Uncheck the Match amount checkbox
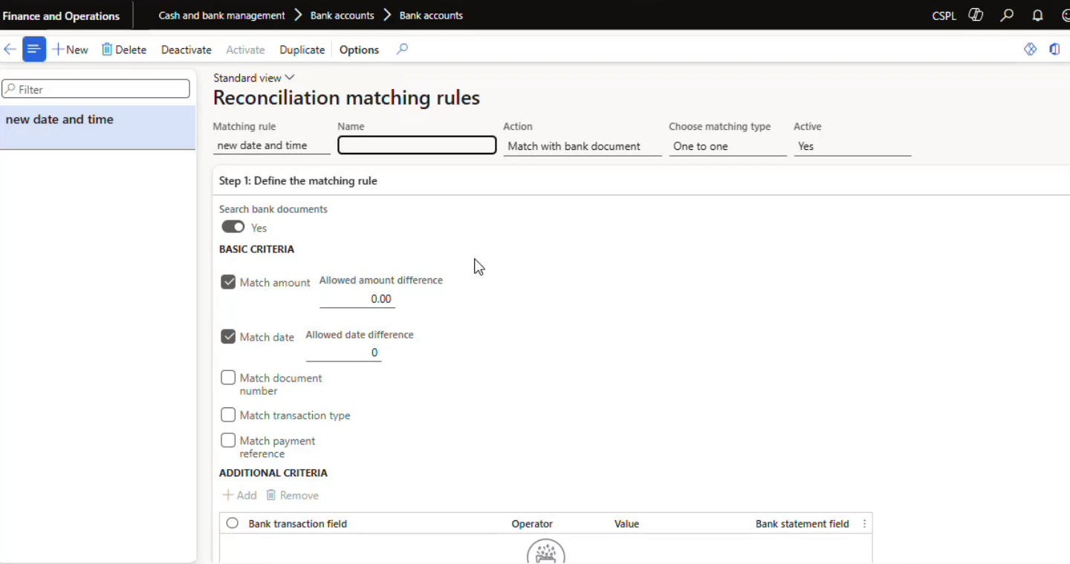 [x=228, y=282]
